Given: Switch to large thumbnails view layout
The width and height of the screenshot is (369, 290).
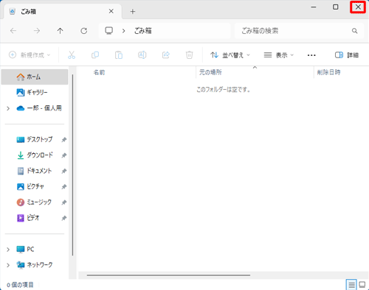Looking at the screenshot, I should click(362, 285).
